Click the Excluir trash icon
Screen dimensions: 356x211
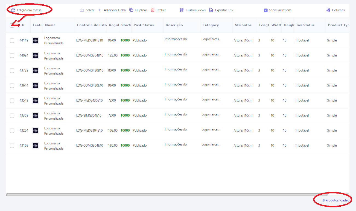point(153,10)
